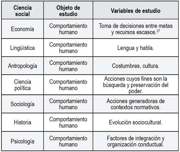The width and height of the screenshot is (180, 152).
Task: Click the 'Lingüística' cell
Action: click(x=23, y=48)
